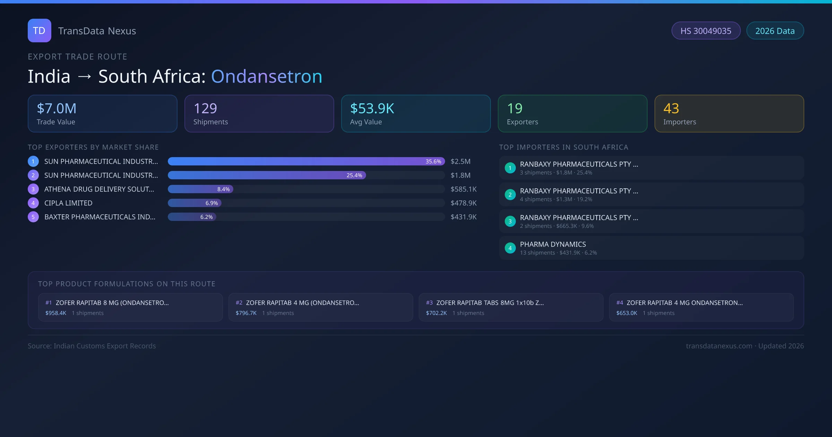This screenshot has height=437, width=832.
Task: Click the transdatanexus.com footer text
Action: (x=719, y=346)
